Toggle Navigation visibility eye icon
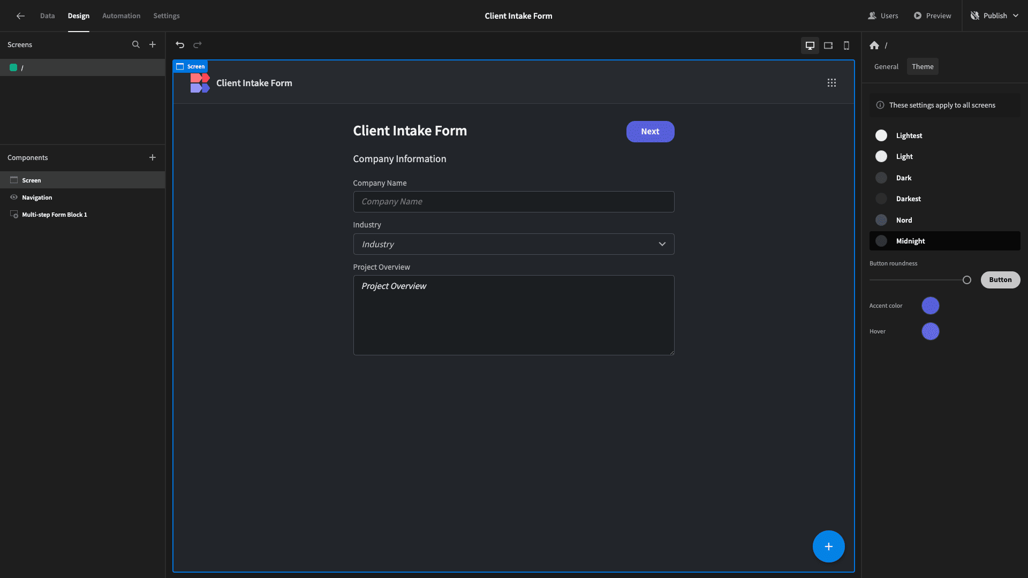The width and height of the screenshot is (1028, 578). (x=14, y=197)
